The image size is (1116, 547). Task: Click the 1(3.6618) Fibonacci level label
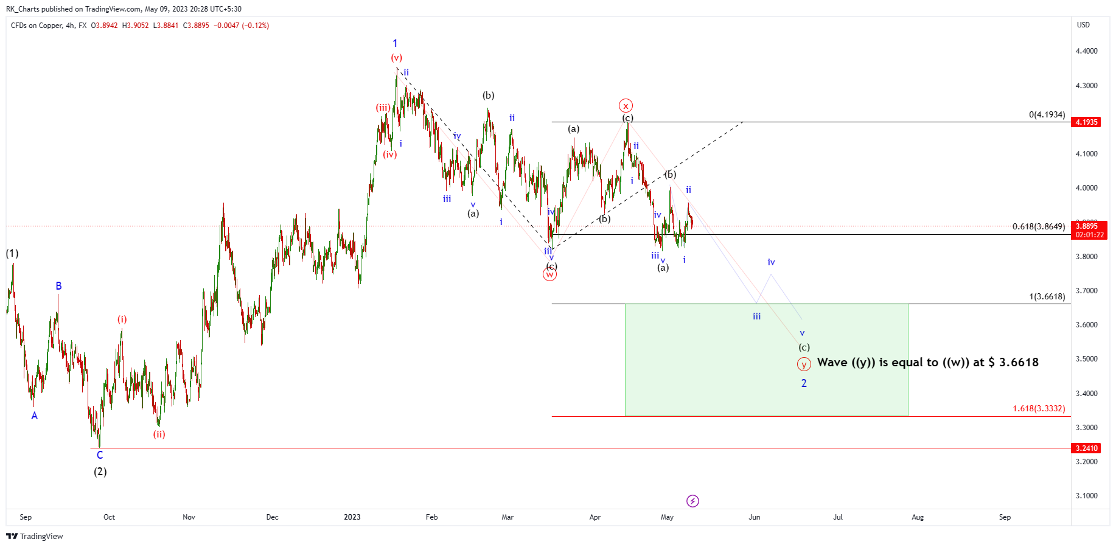(x=1047, y=296)
